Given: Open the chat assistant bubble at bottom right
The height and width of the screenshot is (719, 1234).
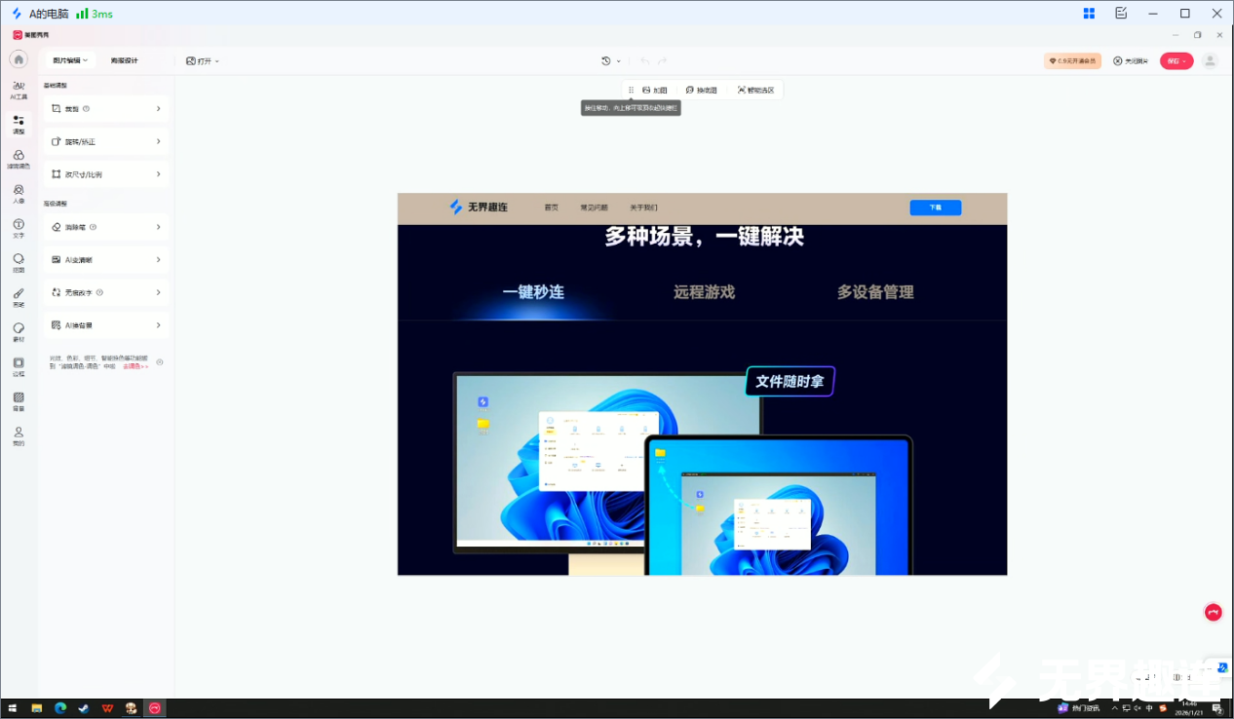Looking at the screenshot, I should 1213,612.
